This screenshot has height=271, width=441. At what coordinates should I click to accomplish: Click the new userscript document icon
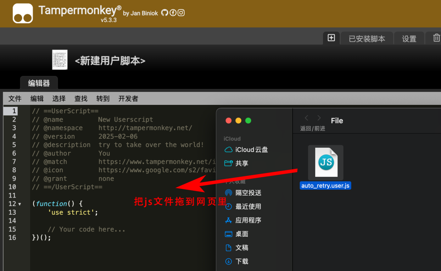(60, 60)
